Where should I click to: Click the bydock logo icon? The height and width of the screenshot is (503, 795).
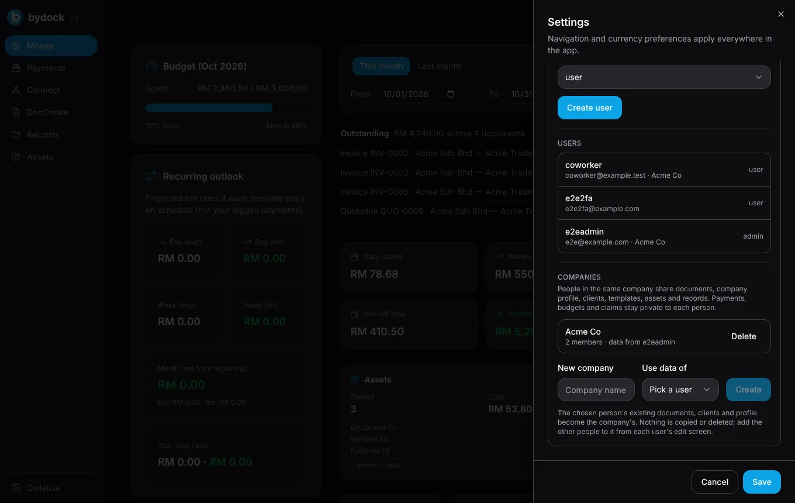[15, 18]
